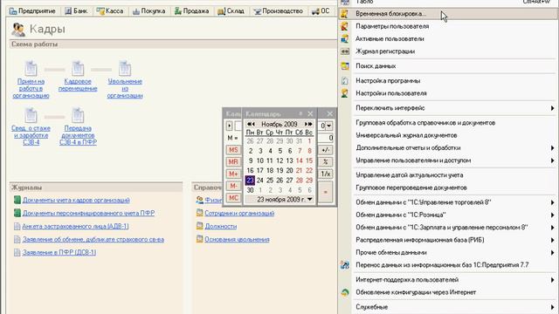Expand Интернет-поддержка пользователей submenu
The image size is (559, 314).
(x=448, y=279)
